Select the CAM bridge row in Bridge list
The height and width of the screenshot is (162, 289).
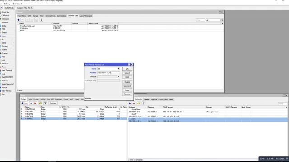[73, 117]
